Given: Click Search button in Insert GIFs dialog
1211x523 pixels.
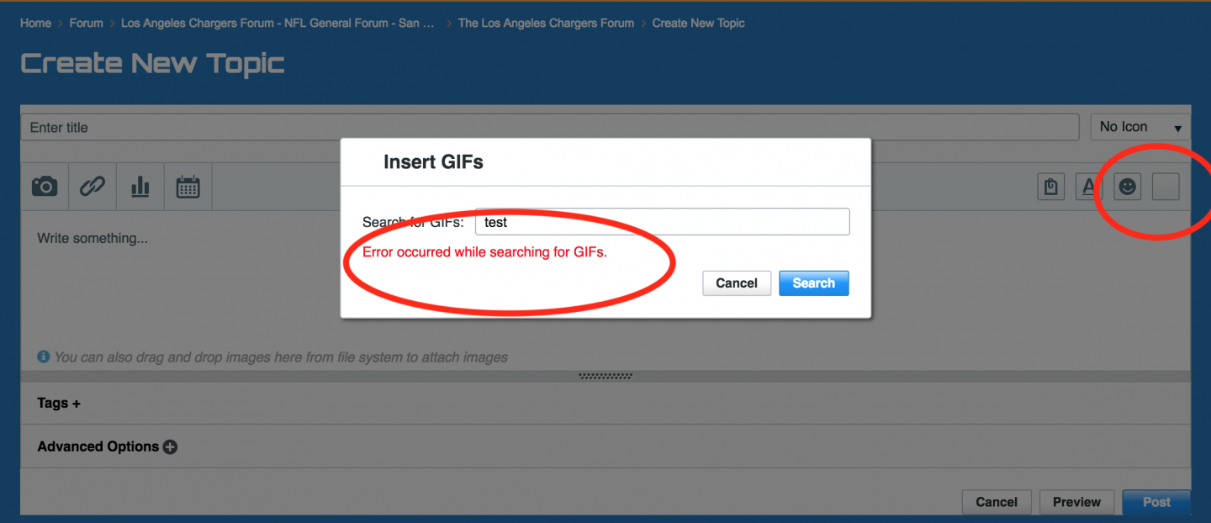Looking at the screenshot, I should tap(814, 283).
